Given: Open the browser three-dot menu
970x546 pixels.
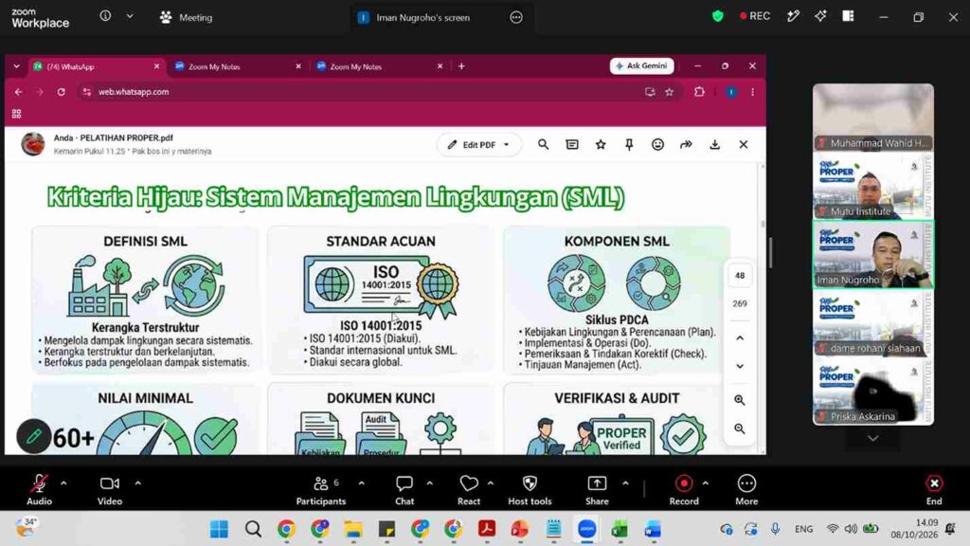Looking at the screenshot, I should click(x=752, y=92).
